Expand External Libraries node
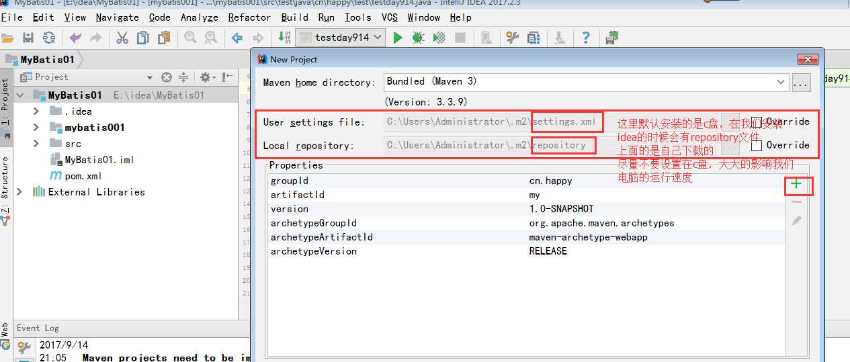Viewport: 850px width, 362px height. pyautogui.click(x=19, y=192)
